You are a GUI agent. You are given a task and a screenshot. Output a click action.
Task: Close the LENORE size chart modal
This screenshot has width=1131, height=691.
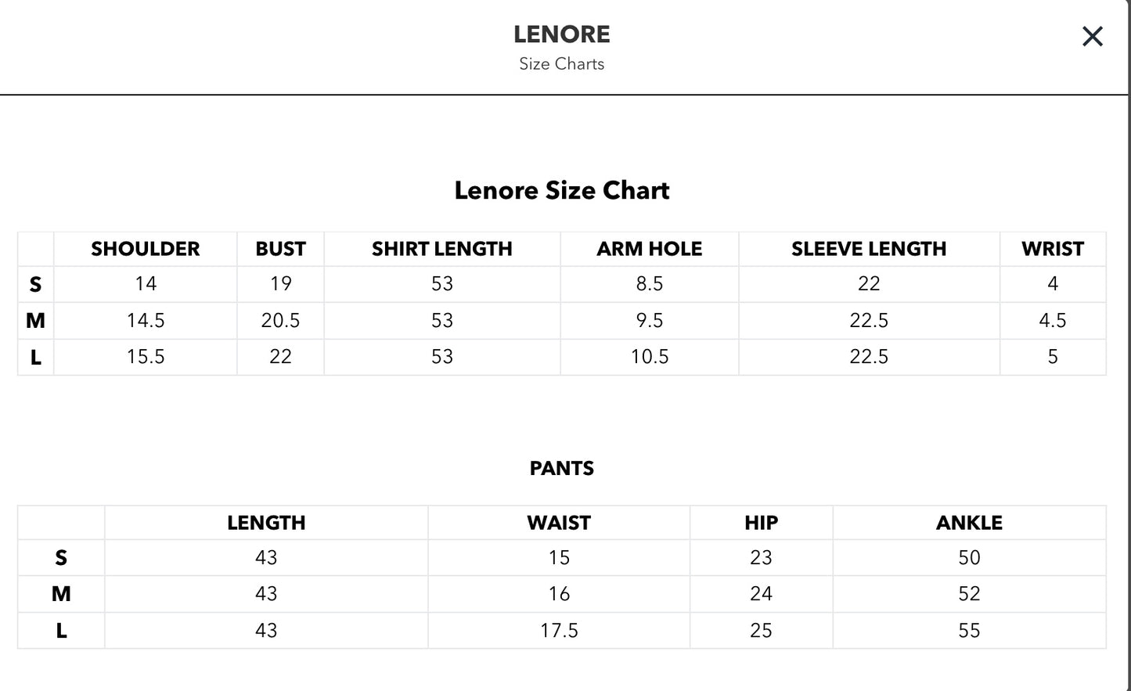(1092, 36)
